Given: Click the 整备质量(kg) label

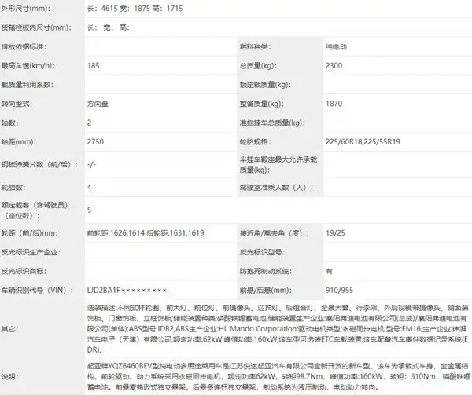Looking at the screenshot, I should point(262,104).
